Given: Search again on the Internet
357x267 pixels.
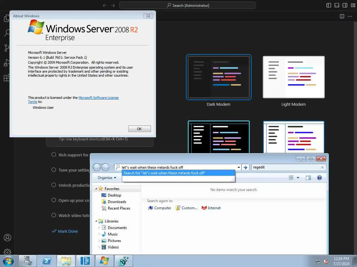Looking at the screenshot, I should (x=211, y=208).
